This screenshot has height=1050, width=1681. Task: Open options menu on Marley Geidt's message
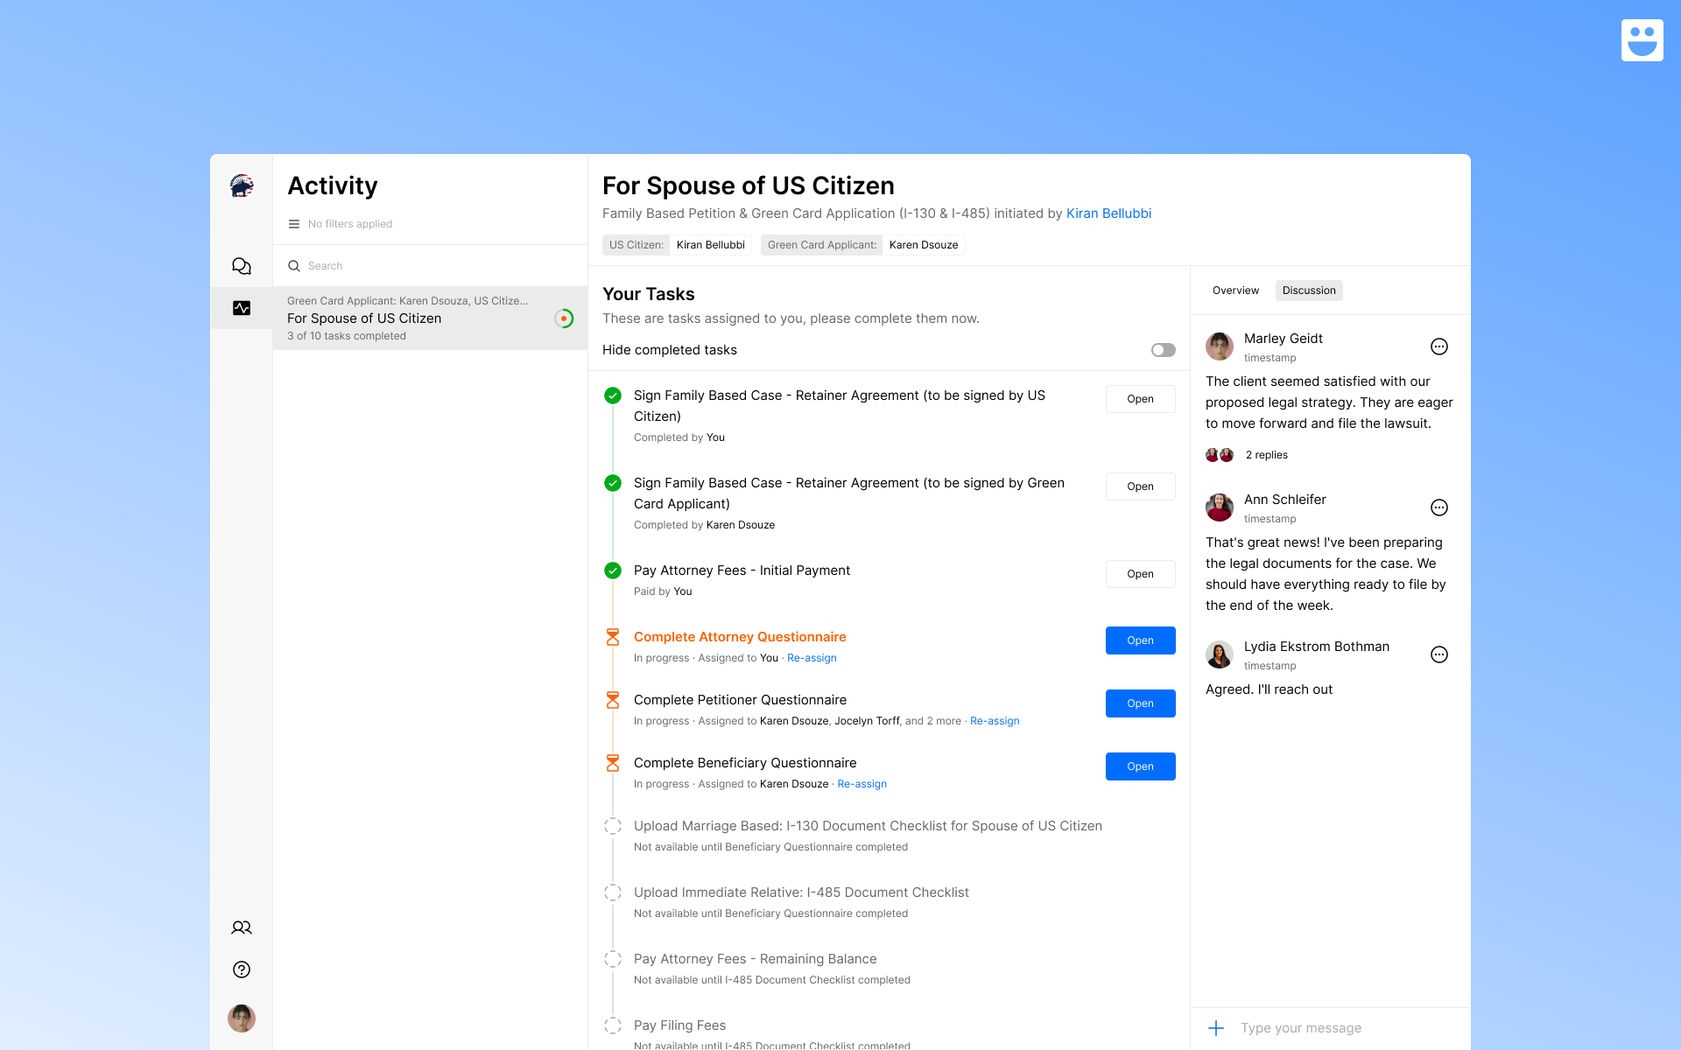[x=1438, y=346]
